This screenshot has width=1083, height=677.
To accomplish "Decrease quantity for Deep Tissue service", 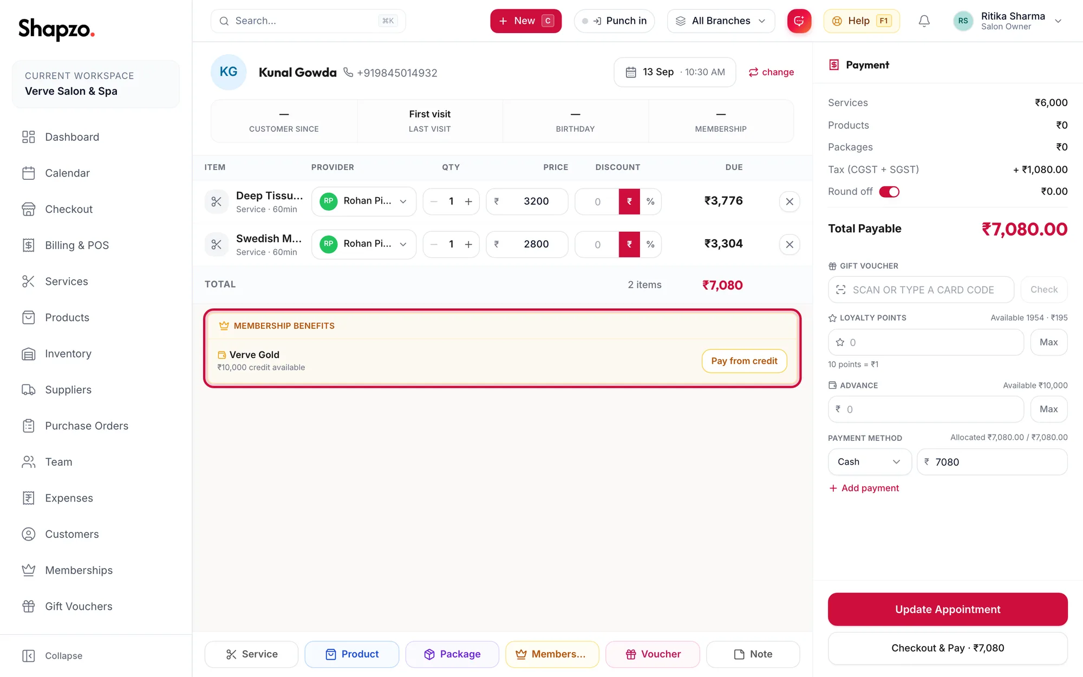I will pos(434,201).
